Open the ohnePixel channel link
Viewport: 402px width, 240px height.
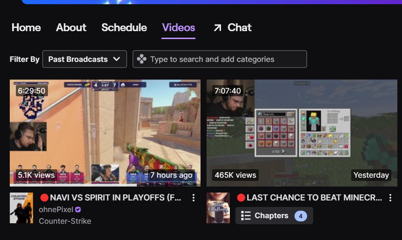click(56, 210)
